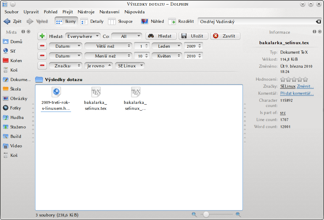The height and width of the screenshot is (220, 324).
Task: Click the SELinux tag link
Action: (x=288, y=86)
